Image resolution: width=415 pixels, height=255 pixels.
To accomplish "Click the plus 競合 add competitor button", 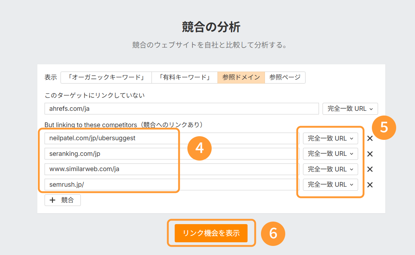I will (62, 200).
